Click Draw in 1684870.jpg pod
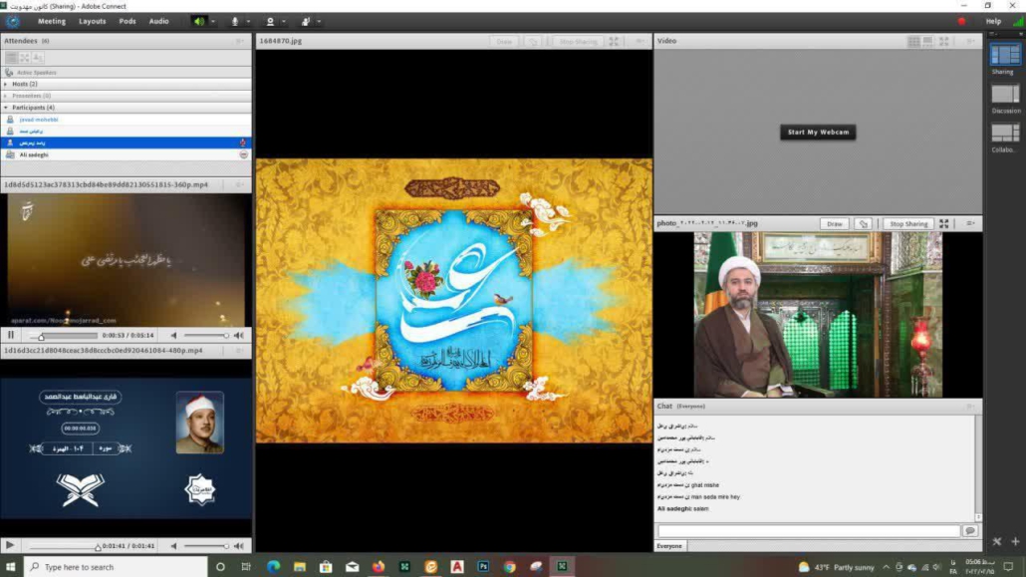Screen dimensions: 1026x577 tap(504, 41)
